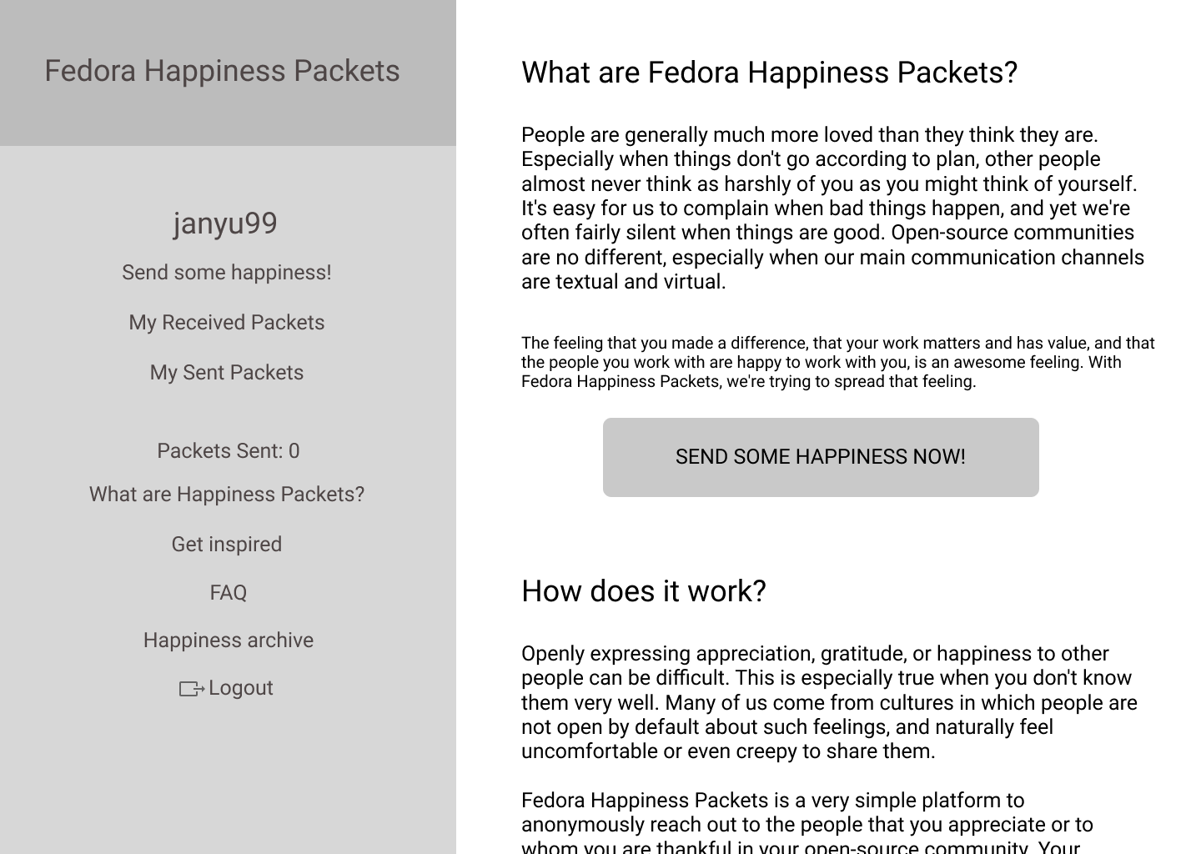Click the Packets Sent: 0 counter

coord(228,451)
